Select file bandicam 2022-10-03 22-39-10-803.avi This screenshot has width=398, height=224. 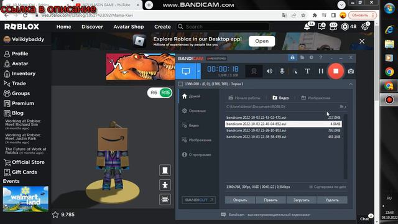284,130
